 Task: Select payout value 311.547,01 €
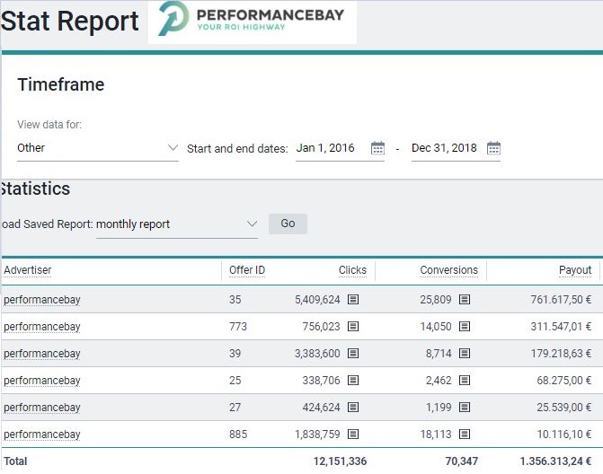click(x=561, y=326)
